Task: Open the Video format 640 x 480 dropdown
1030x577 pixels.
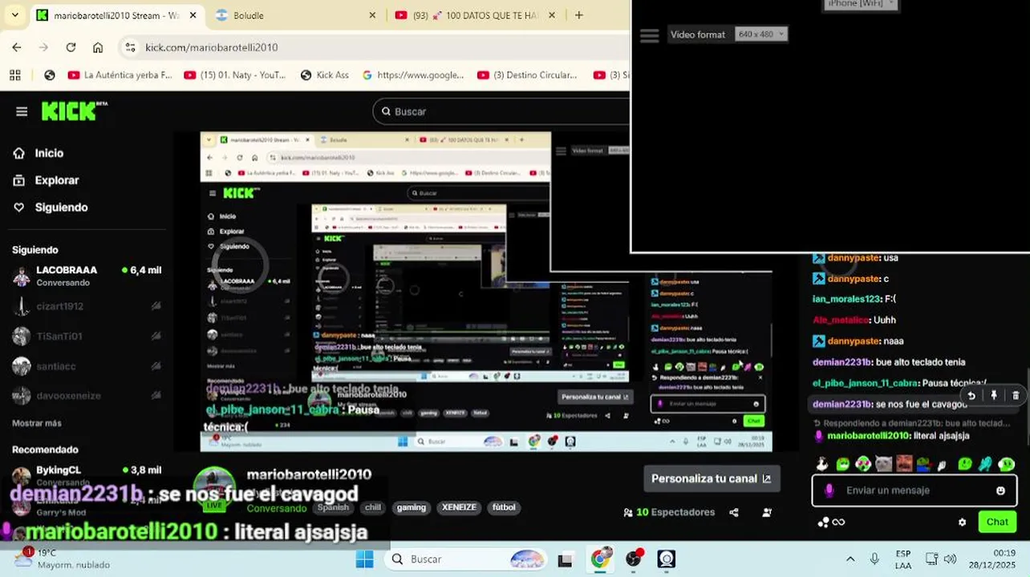Action: click(x=761, y=34)
